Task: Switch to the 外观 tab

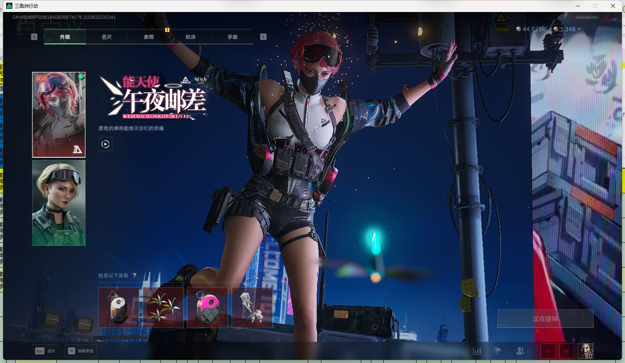Action: tap(65, 37)
